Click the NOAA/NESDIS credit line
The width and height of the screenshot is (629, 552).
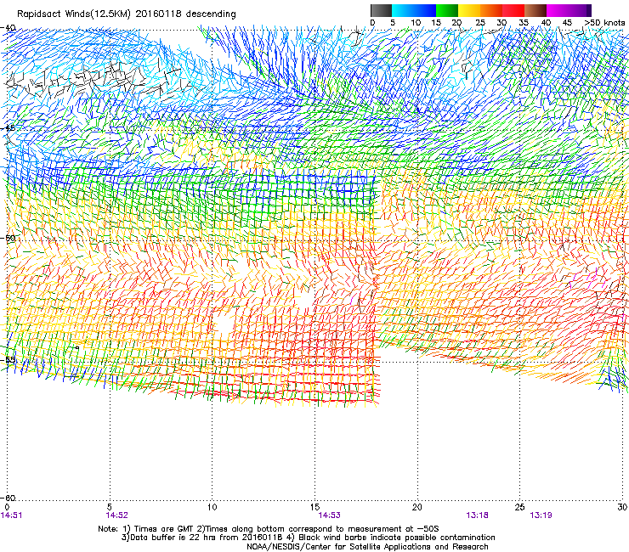[367, 547]
